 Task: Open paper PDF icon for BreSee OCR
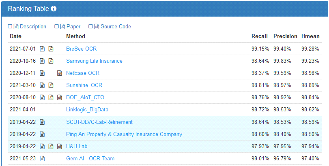pos(51,49)
